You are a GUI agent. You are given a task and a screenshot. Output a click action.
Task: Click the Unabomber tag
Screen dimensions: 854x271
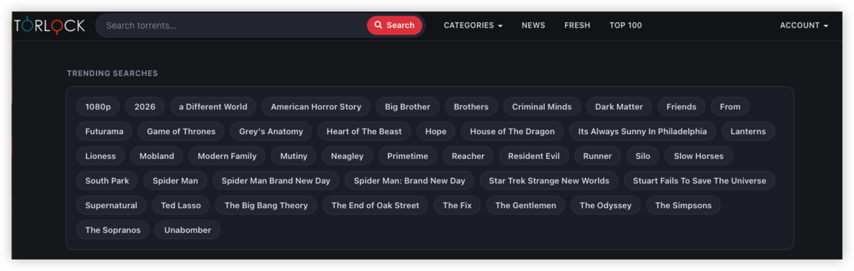click(x=188, y=230)
